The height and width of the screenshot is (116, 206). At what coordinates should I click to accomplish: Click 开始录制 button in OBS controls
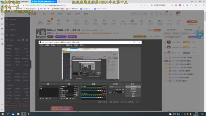point(133,89)
